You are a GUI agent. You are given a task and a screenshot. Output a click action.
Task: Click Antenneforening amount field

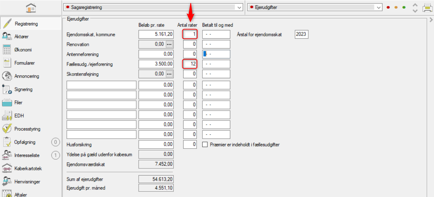click(156, 54)
